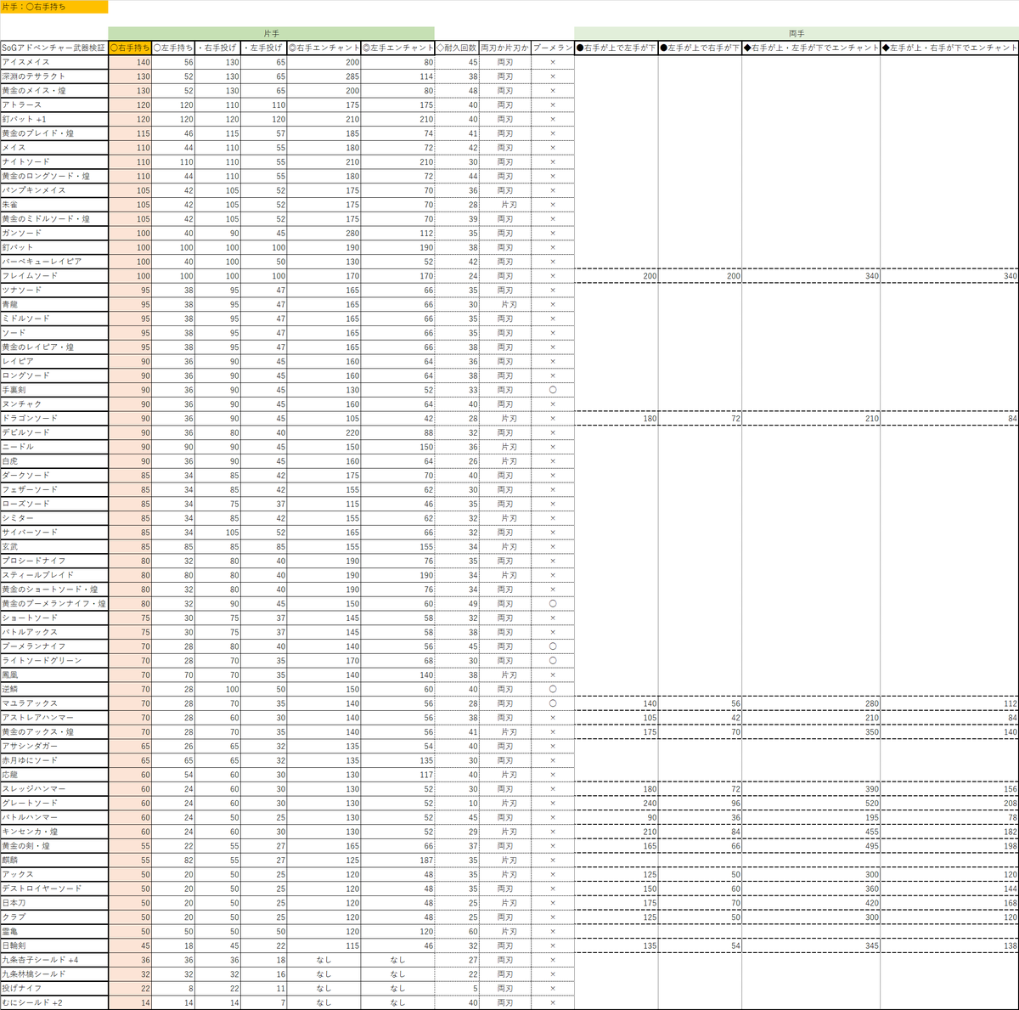This screenshot has height=1010, width=1019.
Task: Select the 'ツナソード' weapon name cell
Action: (x=54, y=290)
